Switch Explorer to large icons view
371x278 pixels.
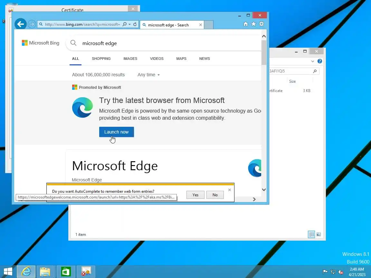[319, 234]
